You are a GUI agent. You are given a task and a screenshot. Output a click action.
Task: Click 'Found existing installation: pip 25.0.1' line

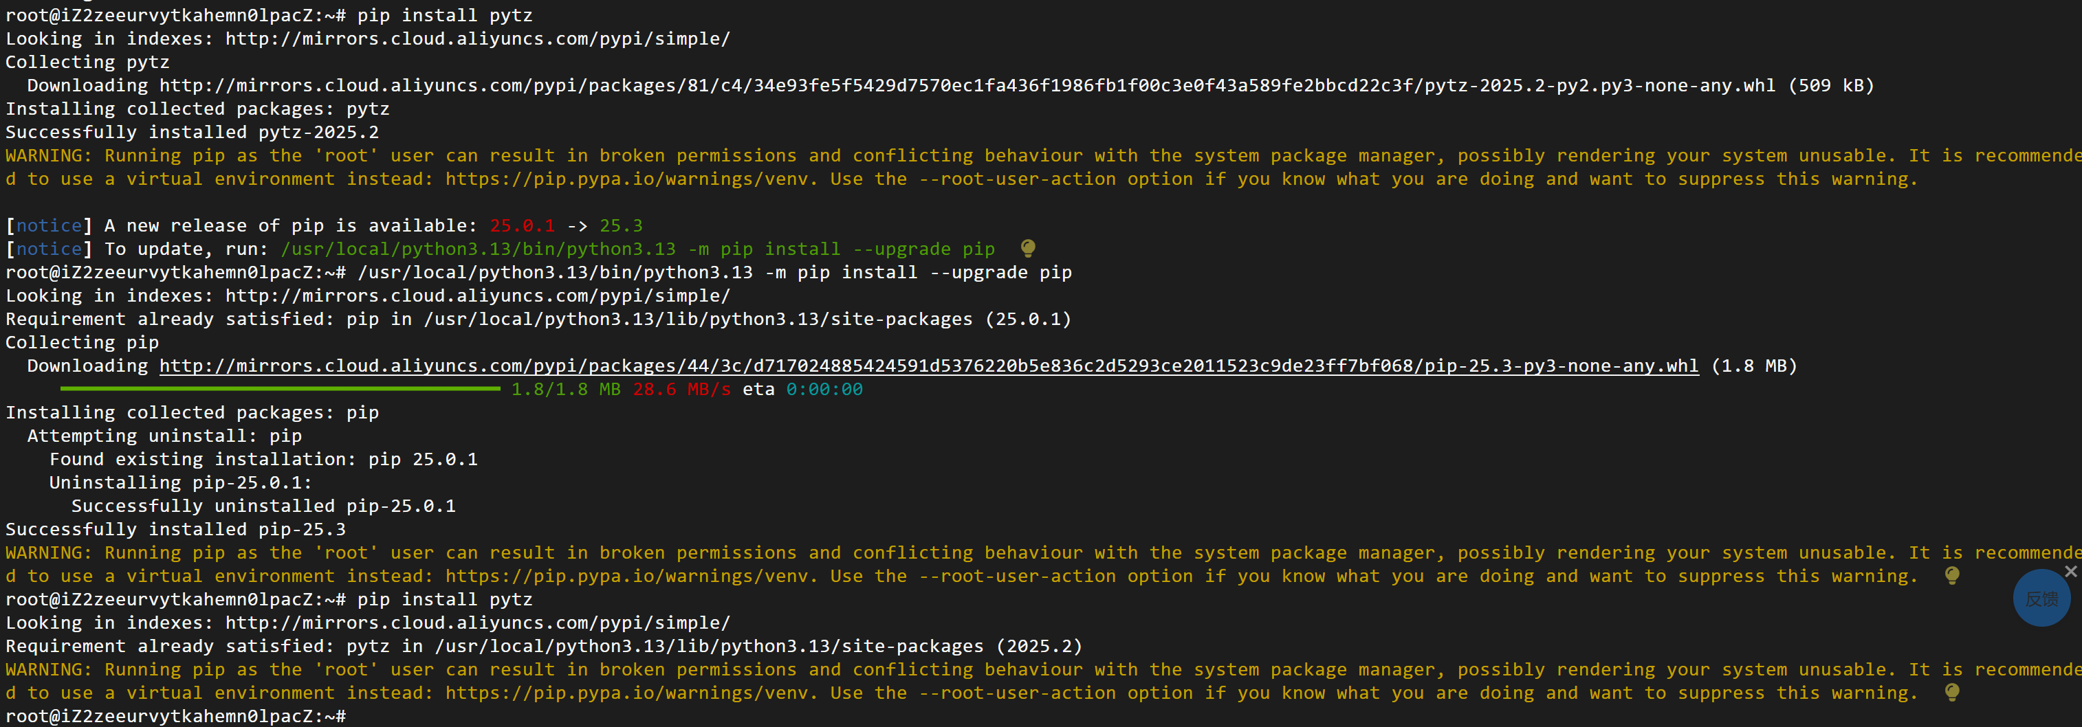[x=263, y=460]
